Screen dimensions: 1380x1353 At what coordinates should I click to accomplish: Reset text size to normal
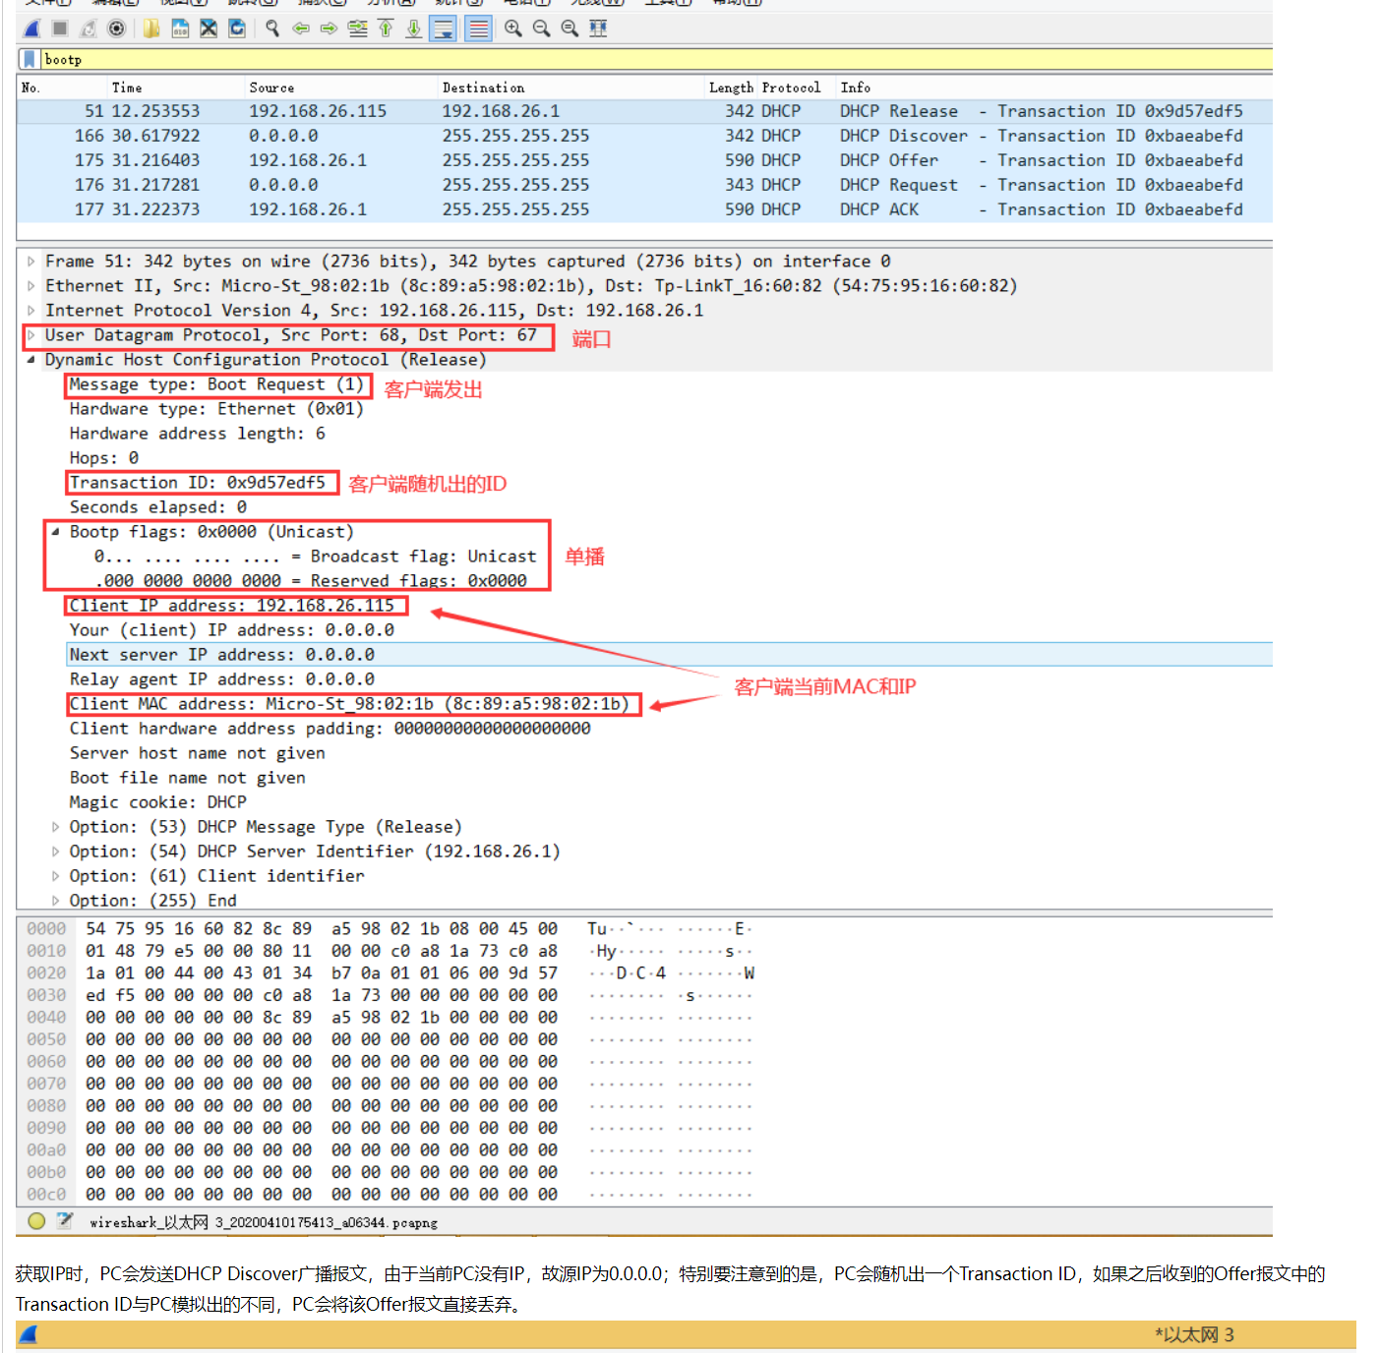[570, 29]
